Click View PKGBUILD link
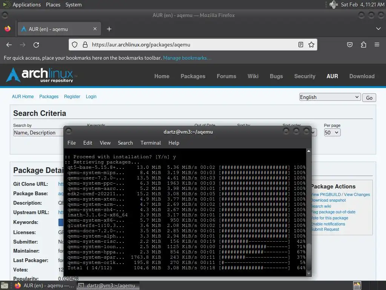The image size is (386, 290). tap(326, 194)
